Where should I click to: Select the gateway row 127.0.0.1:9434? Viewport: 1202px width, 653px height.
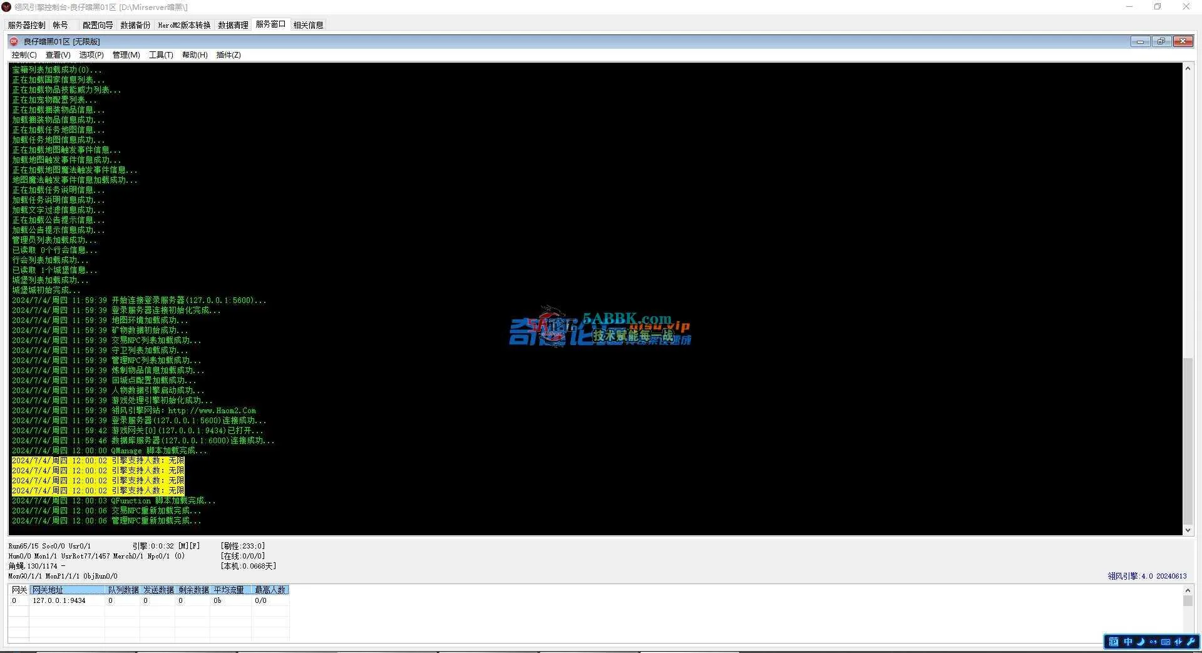[x=59, y=600]
